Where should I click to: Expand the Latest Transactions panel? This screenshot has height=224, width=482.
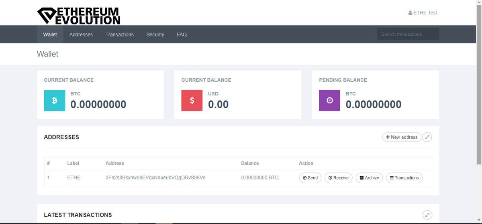click(427, 215)
